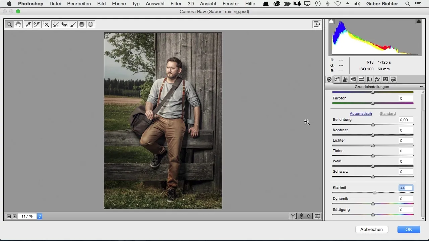Click the Dynamik value field

tap(406, 199)
